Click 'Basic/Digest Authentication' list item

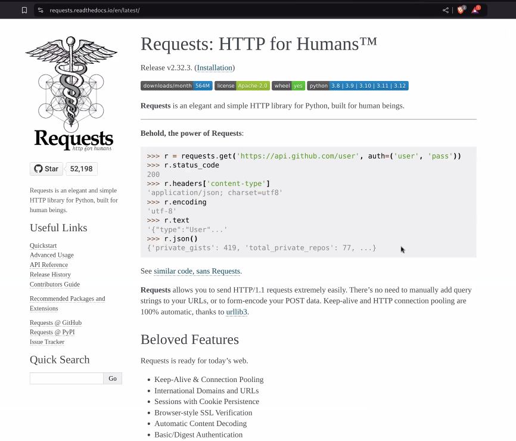click(198, 435)
